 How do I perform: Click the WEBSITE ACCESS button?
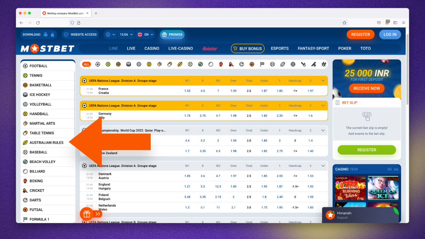click(x=80, y=35)
